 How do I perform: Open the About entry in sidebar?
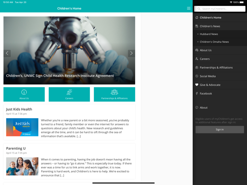[x=220, y=107]
